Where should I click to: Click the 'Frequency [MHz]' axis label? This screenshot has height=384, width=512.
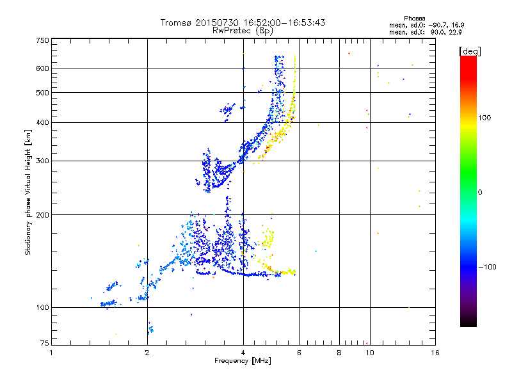pyautogui.click(x=243, y=361)
